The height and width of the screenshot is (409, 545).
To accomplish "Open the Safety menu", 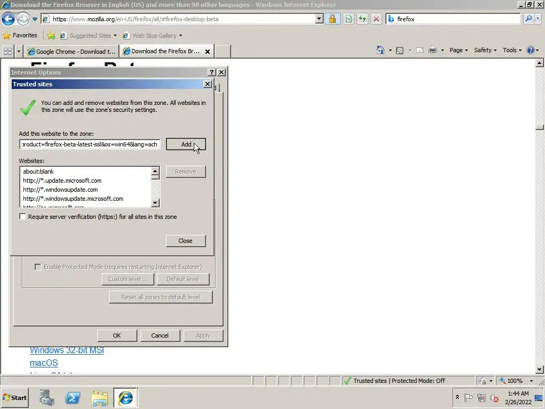I will point(485,51).
